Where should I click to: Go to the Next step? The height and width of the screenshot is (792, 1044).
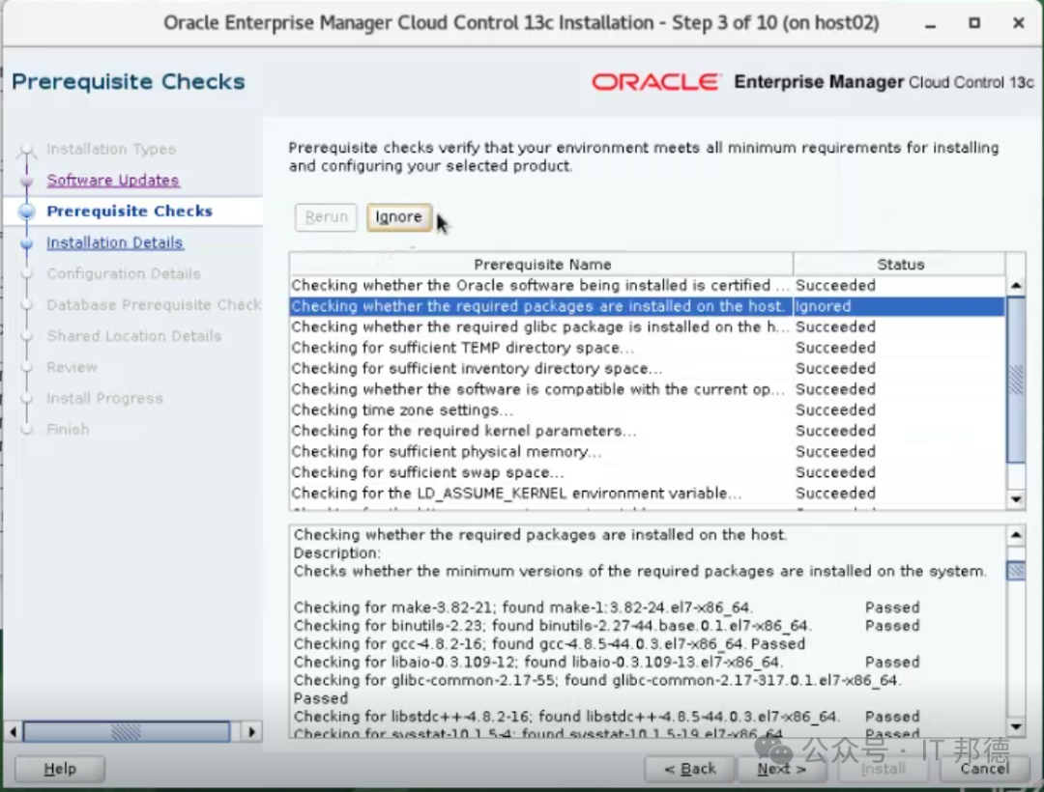click(x=782, y=769)
